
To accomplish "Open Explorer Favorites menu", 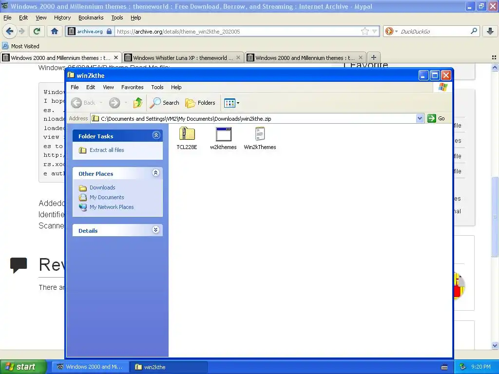I will pyautogui.click(x=133, y=87).
